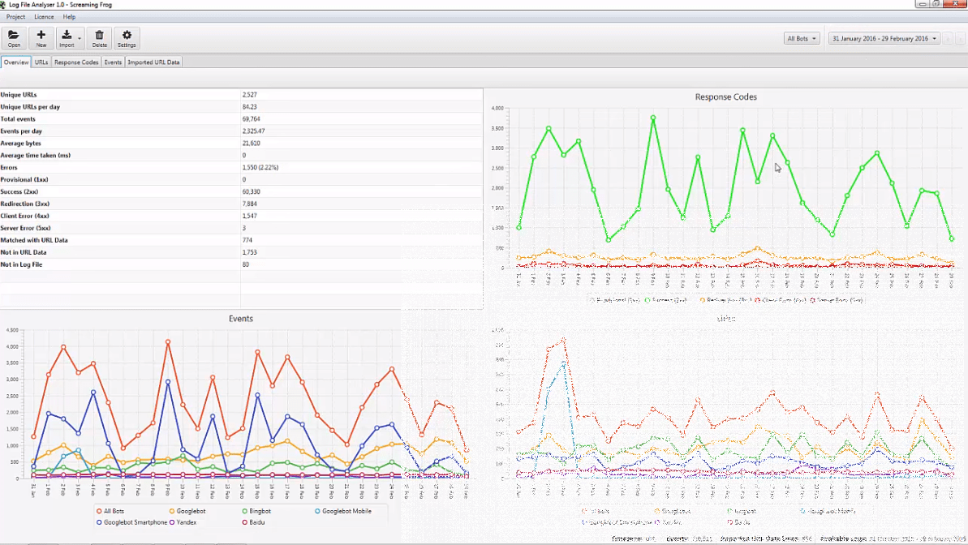Expand the Import dropdown arrow
This screenshot has height=545, width=968.
click(79, 39)
